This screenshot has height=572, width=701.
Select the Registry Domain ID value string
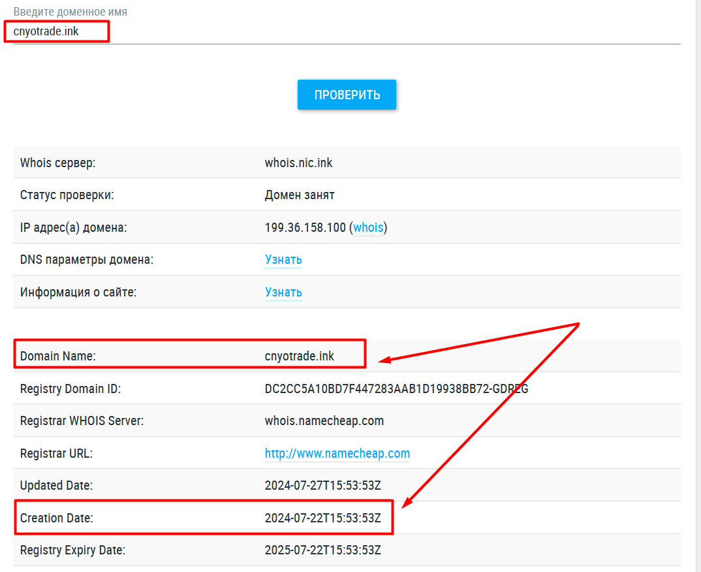[396, 389]
